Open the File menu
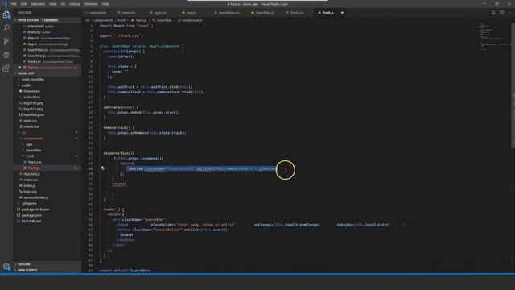 pos(14,4)
